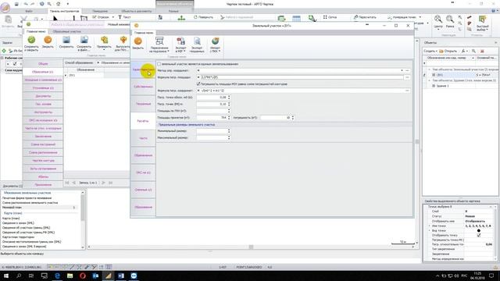Click the application logo button top-left
The image size is (500, 281).
5,8
